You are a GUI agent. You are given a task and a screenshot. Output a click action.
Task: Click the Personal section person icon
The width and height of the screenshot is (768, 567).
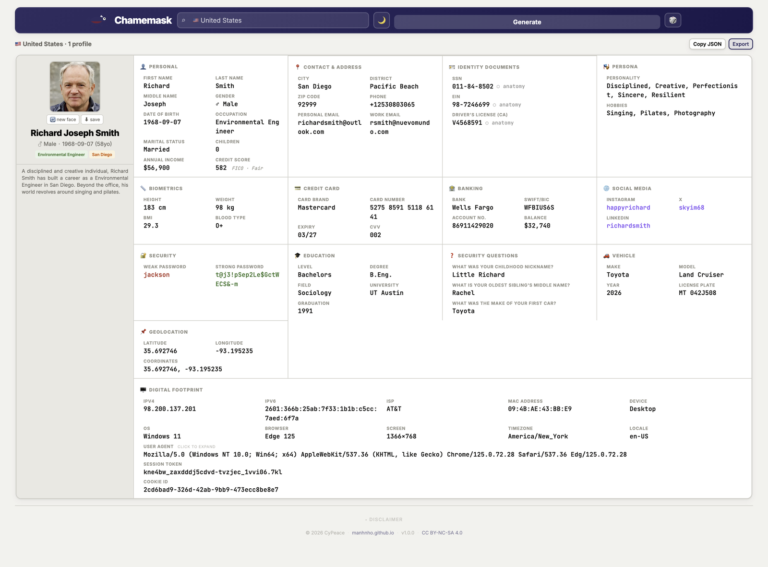[x=143, y=67]
